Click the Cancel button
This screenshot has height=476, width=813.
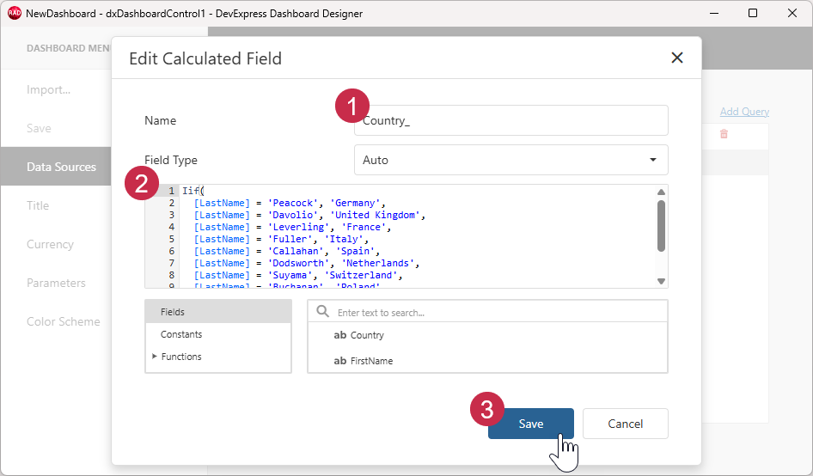click(626, 424)
